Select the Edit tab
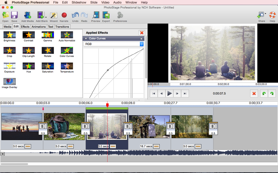Image resolution: width=278 pixels, height=173 pixels. 16,26
